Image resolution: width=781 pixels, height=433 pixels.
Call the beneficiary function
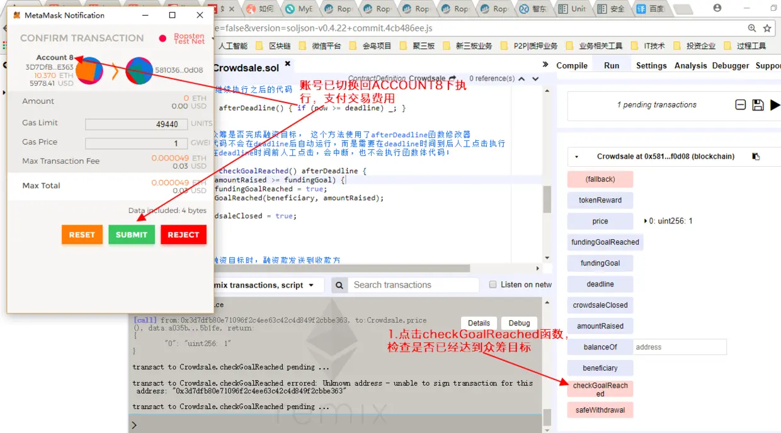600,368
